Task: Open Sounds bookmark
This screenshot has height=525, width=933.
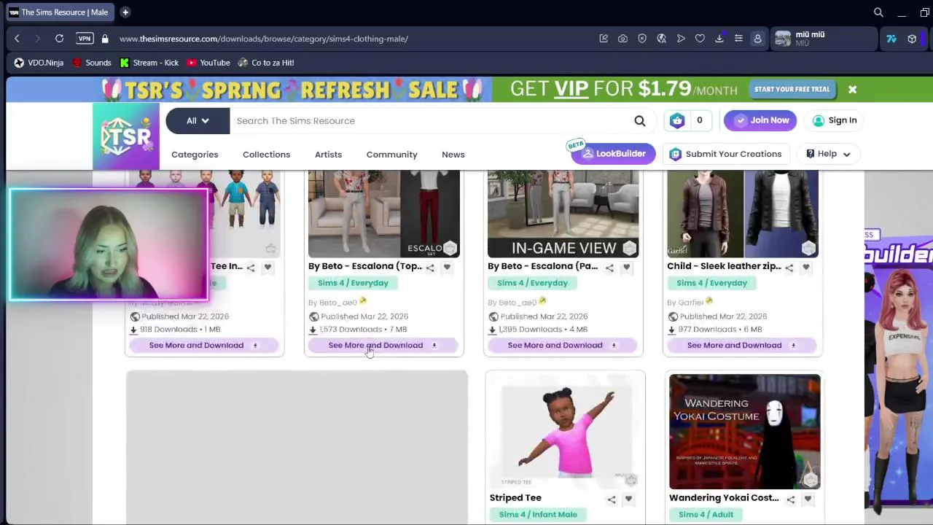Action: tap(91, 63)
